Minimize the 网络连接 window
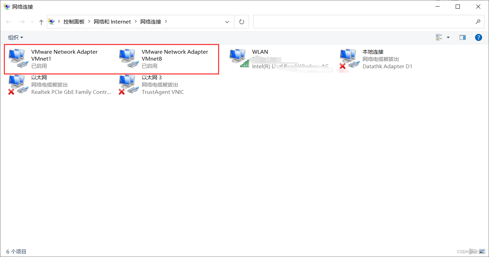 [x=437, y=7]
